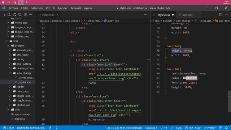
Task: Click the #A5999D color swatch
Action: (x=184, y=78)
